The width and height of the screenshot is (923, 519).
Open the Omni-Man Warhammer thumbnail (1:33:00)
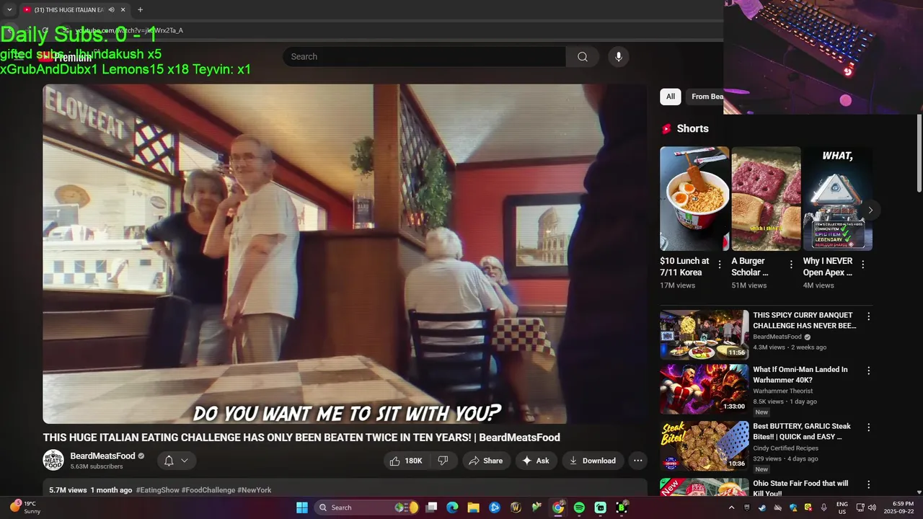pos(705,389)
